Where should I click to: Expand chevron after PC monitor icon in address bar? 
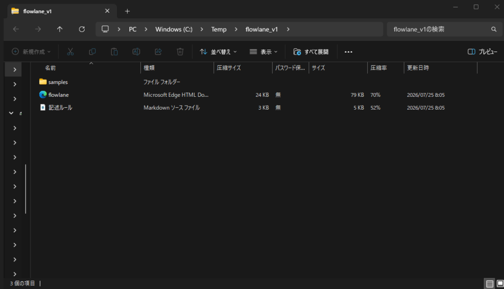(x=119, y=29)
